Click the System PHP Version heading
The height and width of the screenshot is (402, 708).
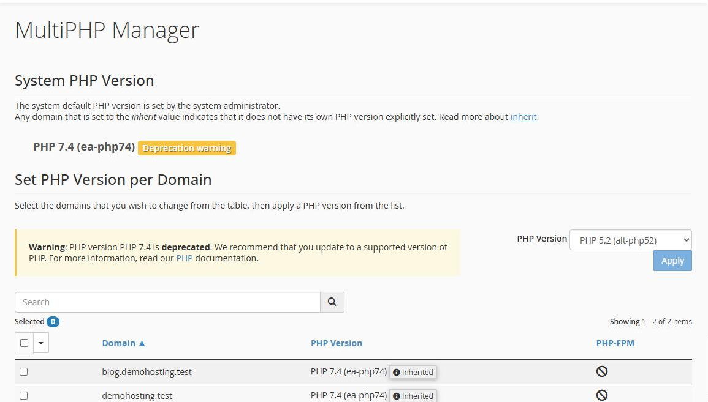click(85, 81)
